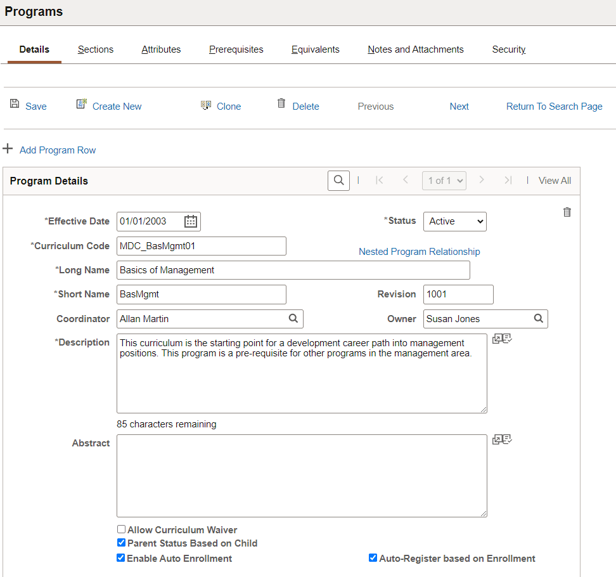Uncheck Parent Status Based on Child
The width and height of the screenshot is (616, 577).
(x=122, y=543)
